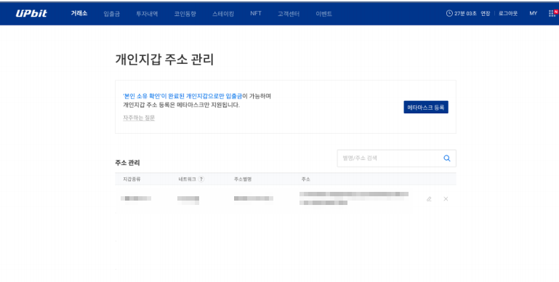Viewport: 559px width, 282px height.
Task: Click the Upbit logo
Action: tap(31, 14)
